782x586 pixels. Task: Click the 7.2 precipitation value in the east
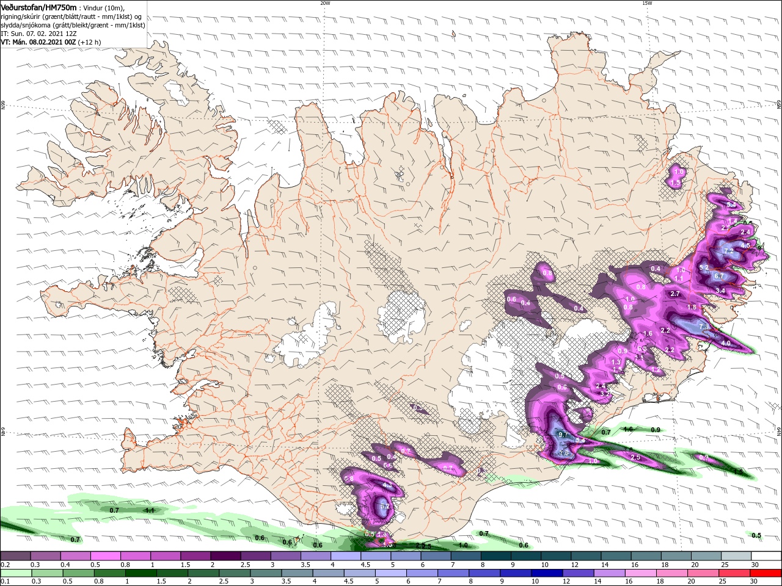pos(728,251)
